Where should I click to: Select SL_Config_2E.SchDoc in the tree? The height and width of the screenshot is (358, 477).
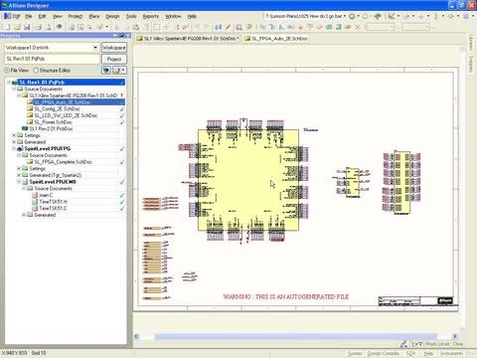click(57, 108)
